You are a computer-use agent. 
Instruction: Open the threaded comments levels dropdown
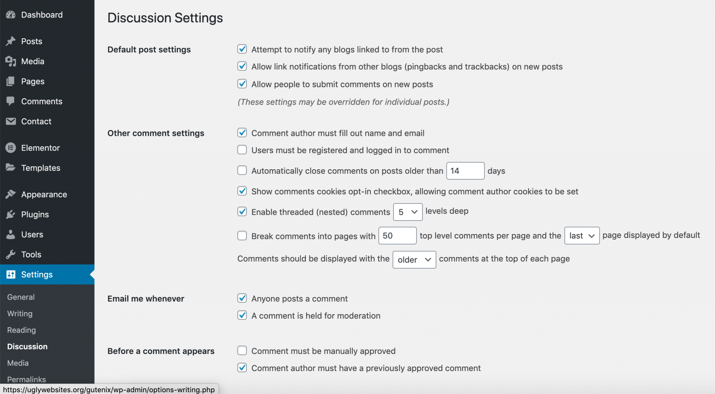408,212
